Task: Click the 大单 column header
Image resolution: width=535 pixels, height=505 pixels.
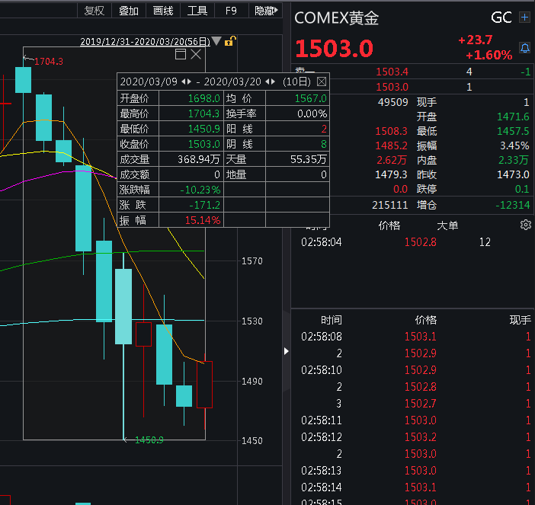Action: click(x=447, y=225)
